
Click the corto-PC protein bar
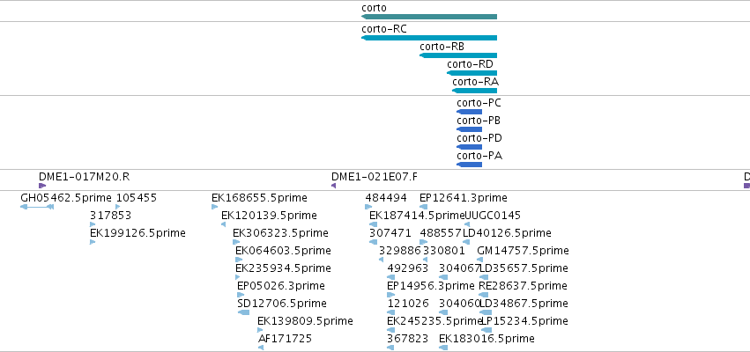click(x=469, y=112)
